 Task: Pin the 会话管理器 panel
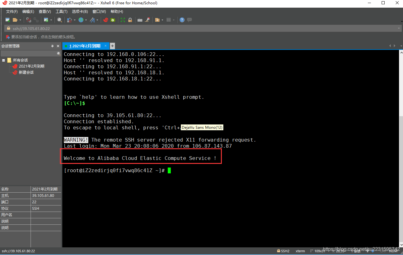[x=53, y=46]
